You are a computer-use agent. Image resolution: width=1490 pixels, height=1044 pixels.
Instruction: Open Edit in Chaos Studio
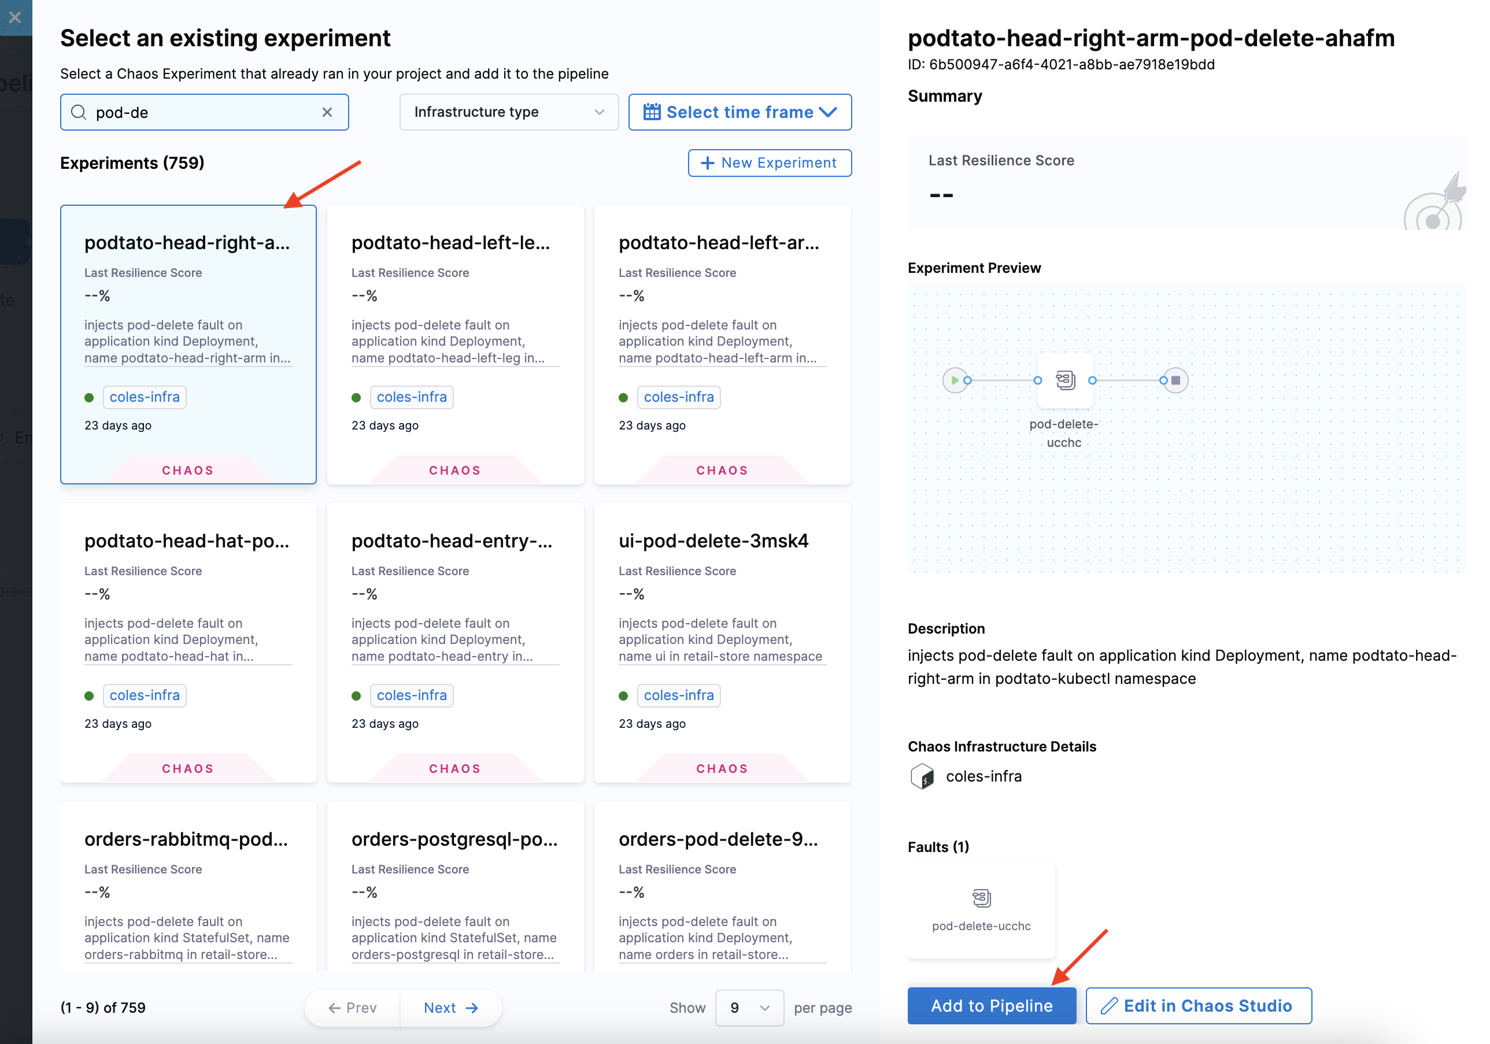pos(1198,1006)
